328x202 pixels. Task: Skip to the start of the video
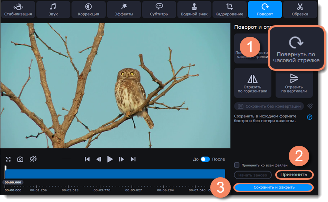87,159
